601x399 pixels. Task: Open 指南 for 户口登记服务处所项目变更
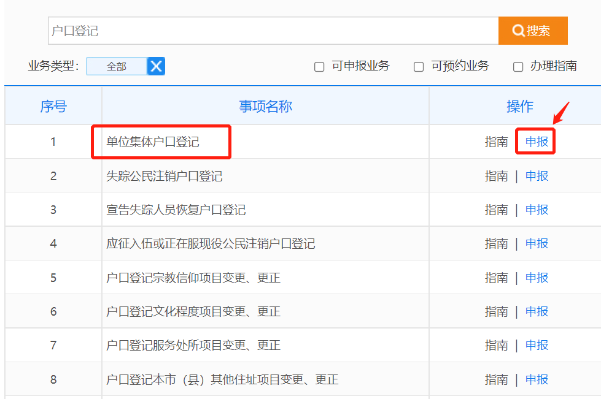(x=496, y=346)
